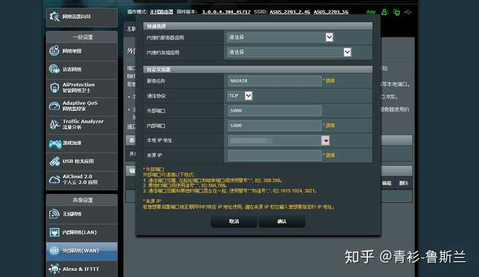Open the Adaptive QoS gauge icon
This screenshot has width=479, height=277.
pos(55,106)
